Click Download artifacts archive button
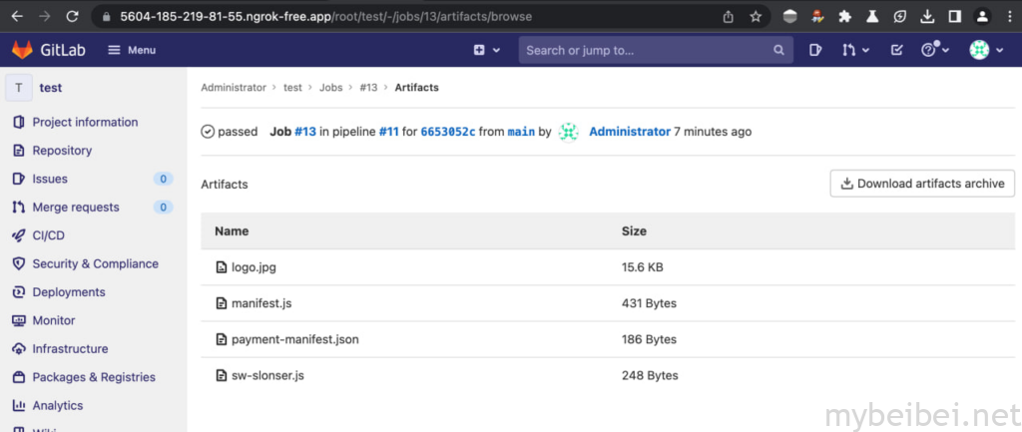 (922, 184)
